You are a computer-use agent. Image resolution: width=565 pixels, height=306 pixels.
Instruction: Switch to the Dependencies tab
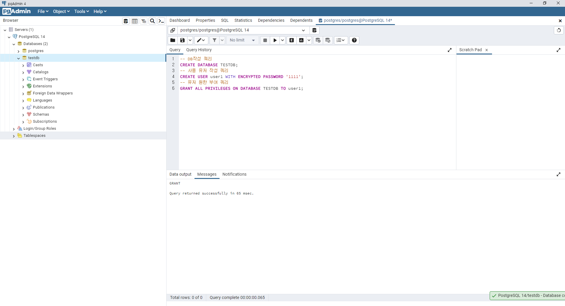coord(271,21)
